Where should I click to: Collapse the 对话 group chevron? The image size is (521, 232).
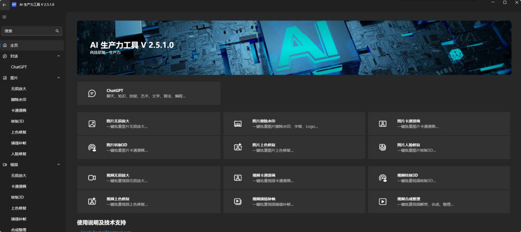pyautogui.click(x=58, y=56)
